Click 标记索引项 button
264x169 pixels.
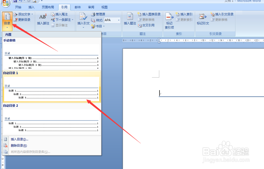169,21
